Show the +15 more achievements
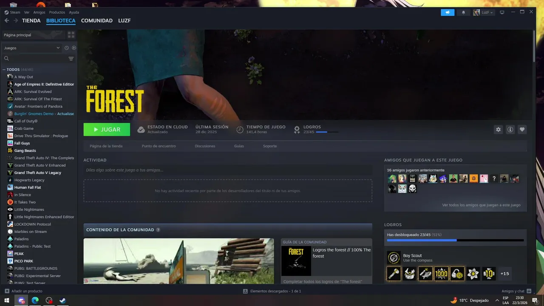This screenshot has width=544, height=306. tap(504, 274)
